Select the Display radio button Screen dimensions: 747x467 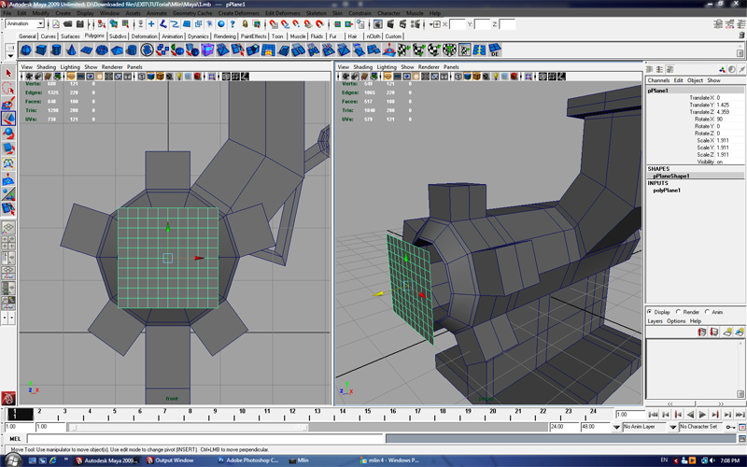pos(652,312)
